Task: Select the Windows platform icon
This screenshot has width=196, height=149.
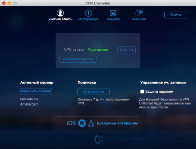Action: point(82,123)
